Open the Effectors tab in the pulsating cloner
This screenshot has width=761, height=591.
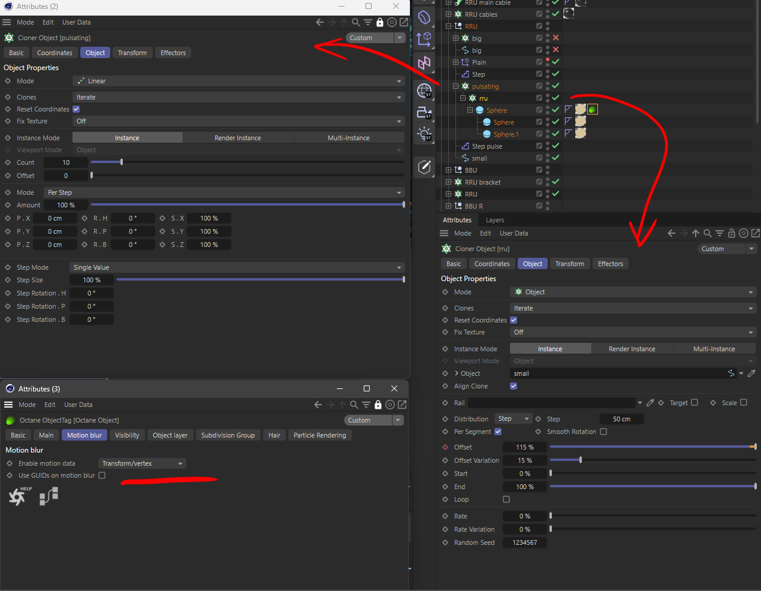point(173,53)
